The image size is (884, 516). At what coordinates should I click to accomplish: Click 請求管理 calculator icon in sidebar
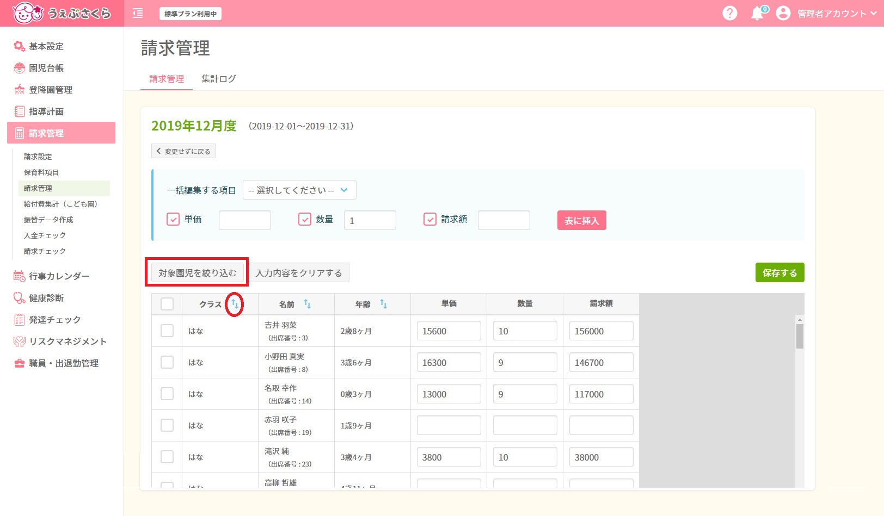(20, 133)
